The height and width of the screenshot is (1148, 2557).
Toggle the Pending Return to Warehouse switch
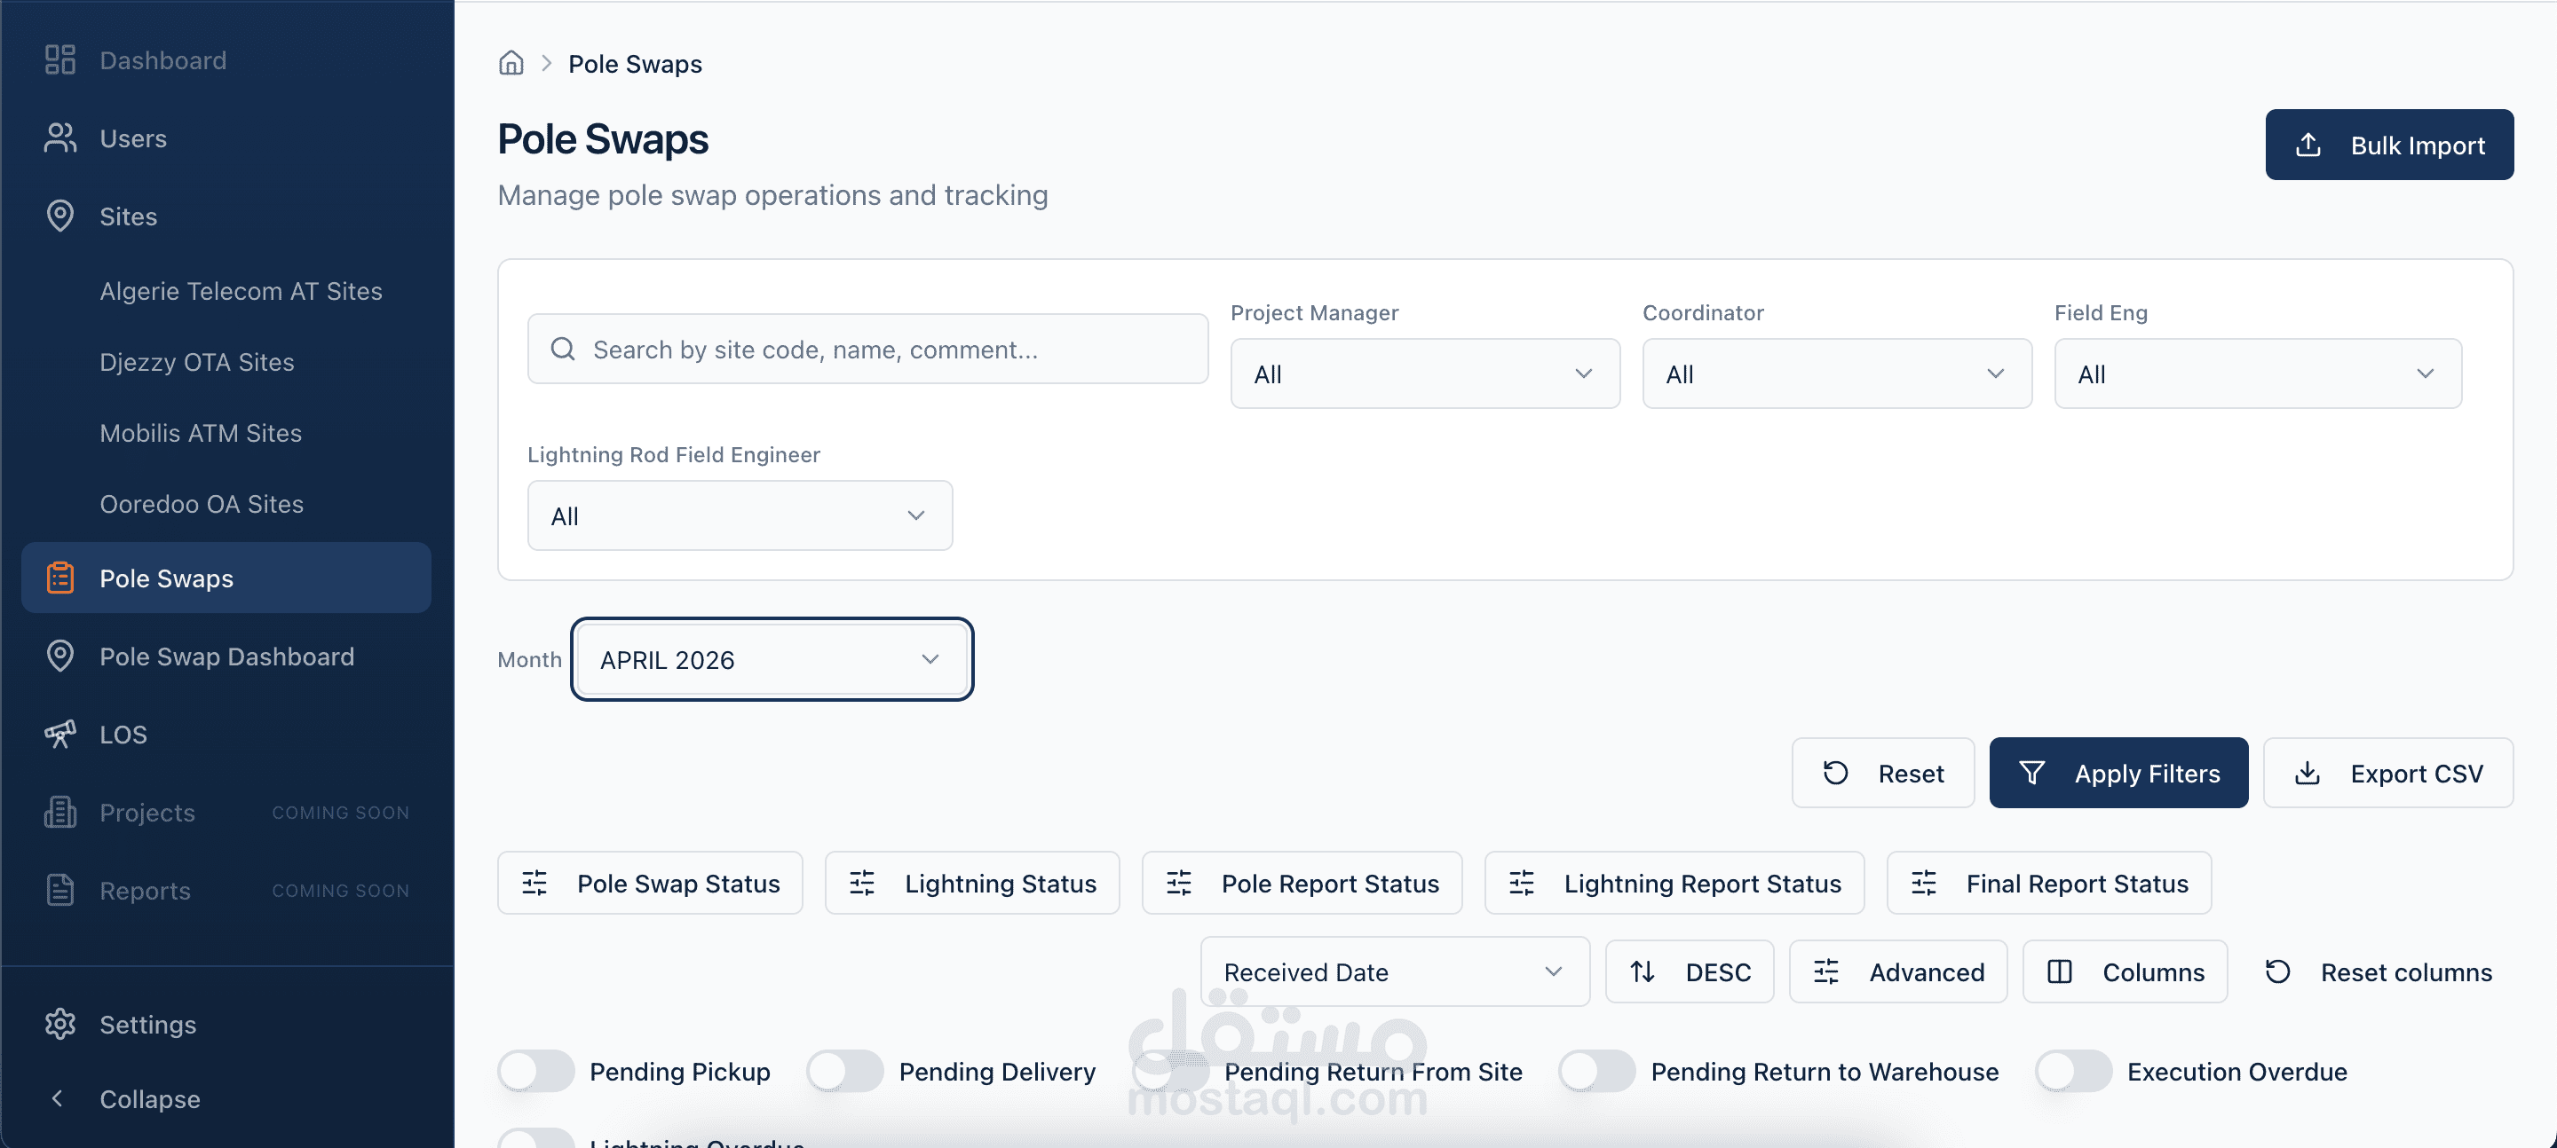point(1596,1072)
